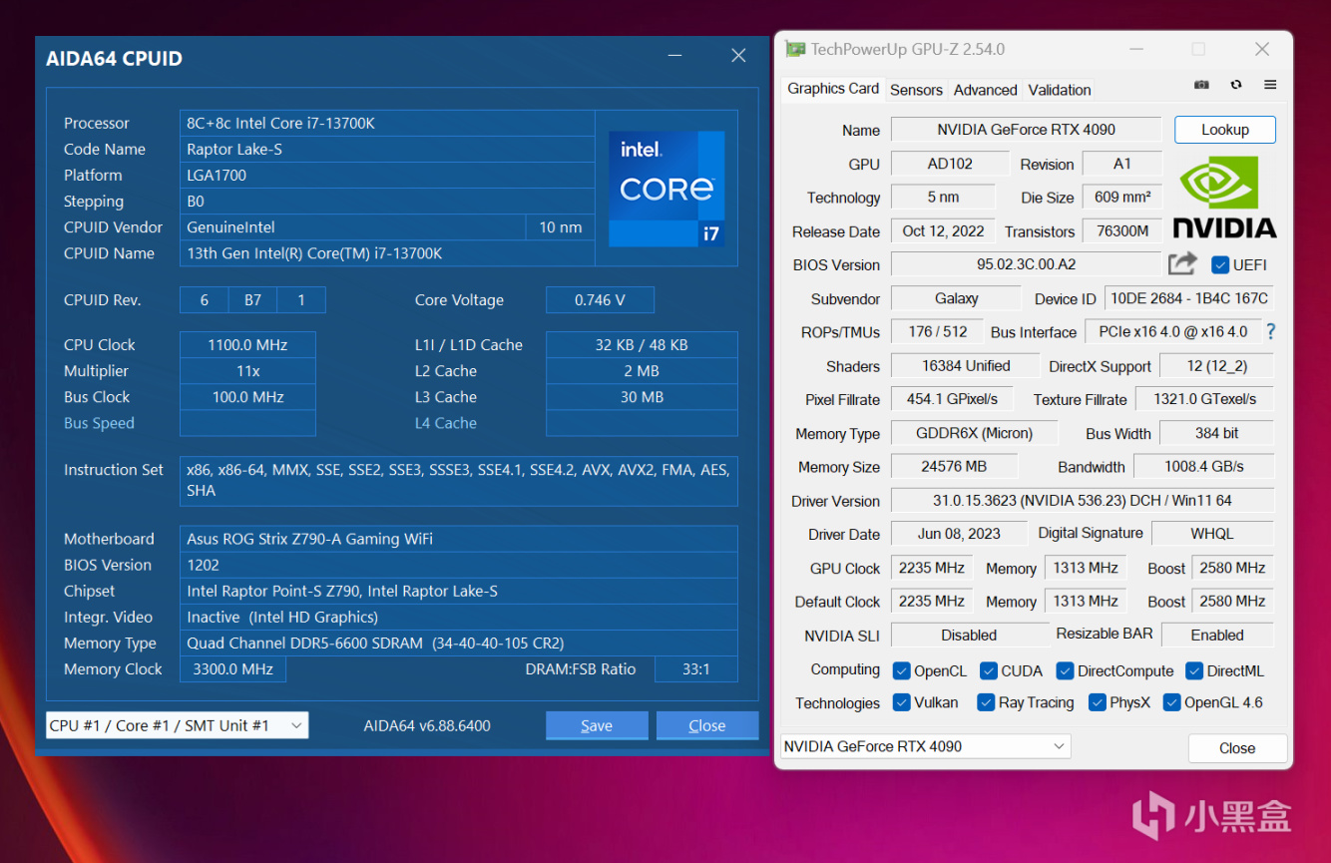Click the Bus Interface question mark icon
The height and width of the screenshot is (863, 1331).
point(1270,332)
